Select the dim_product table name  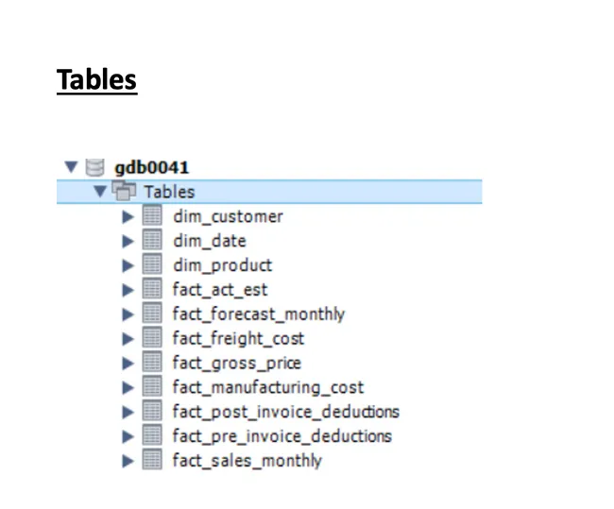(x=222, y=265)
